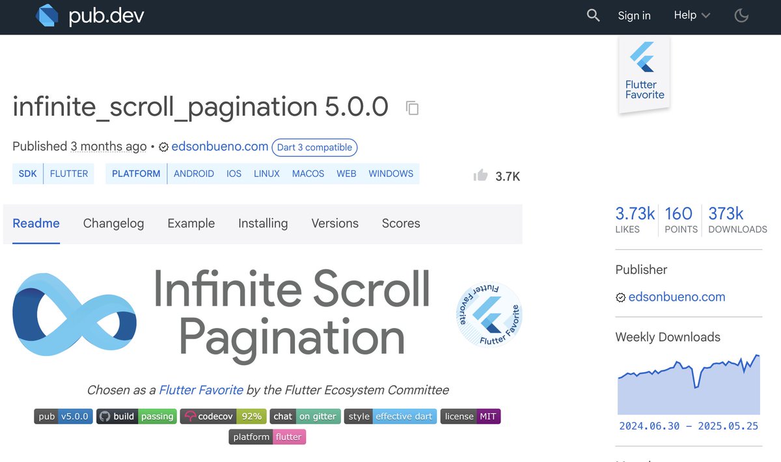781x462 pixels.
Task: Open the Flutter Favorite italic link
Action: (201, 390)
